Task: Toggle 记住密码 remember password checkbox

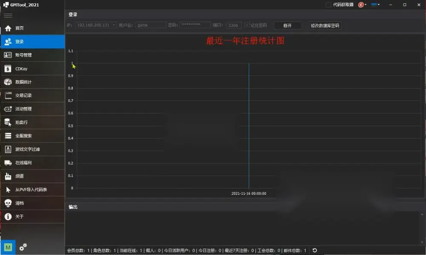Action: pyautogui.click(x=247, y=25)
